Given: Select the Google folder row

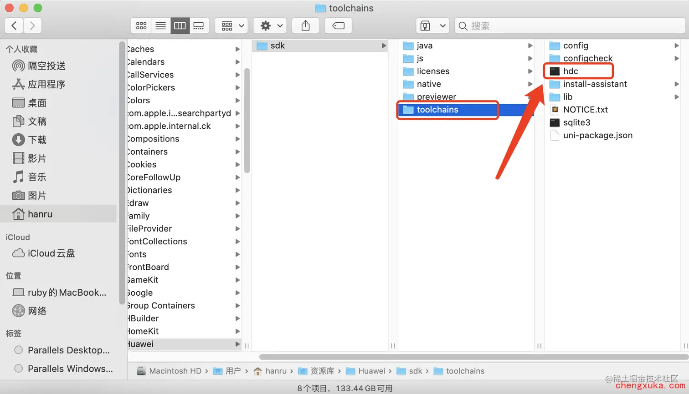Looking at the screenshot, I should point(185,293).
